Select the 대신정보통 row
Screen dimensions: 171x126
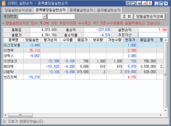click(83, 45)
